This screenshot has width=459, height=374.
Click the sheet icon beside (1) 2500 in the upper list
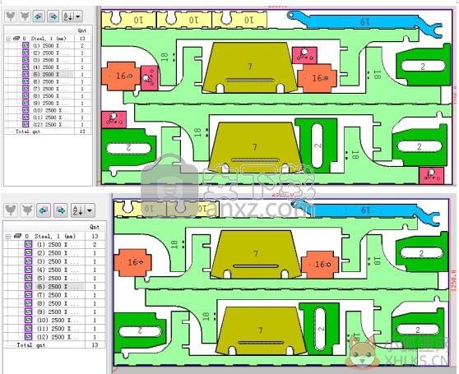pyautogui.click(x=25, y=45)
